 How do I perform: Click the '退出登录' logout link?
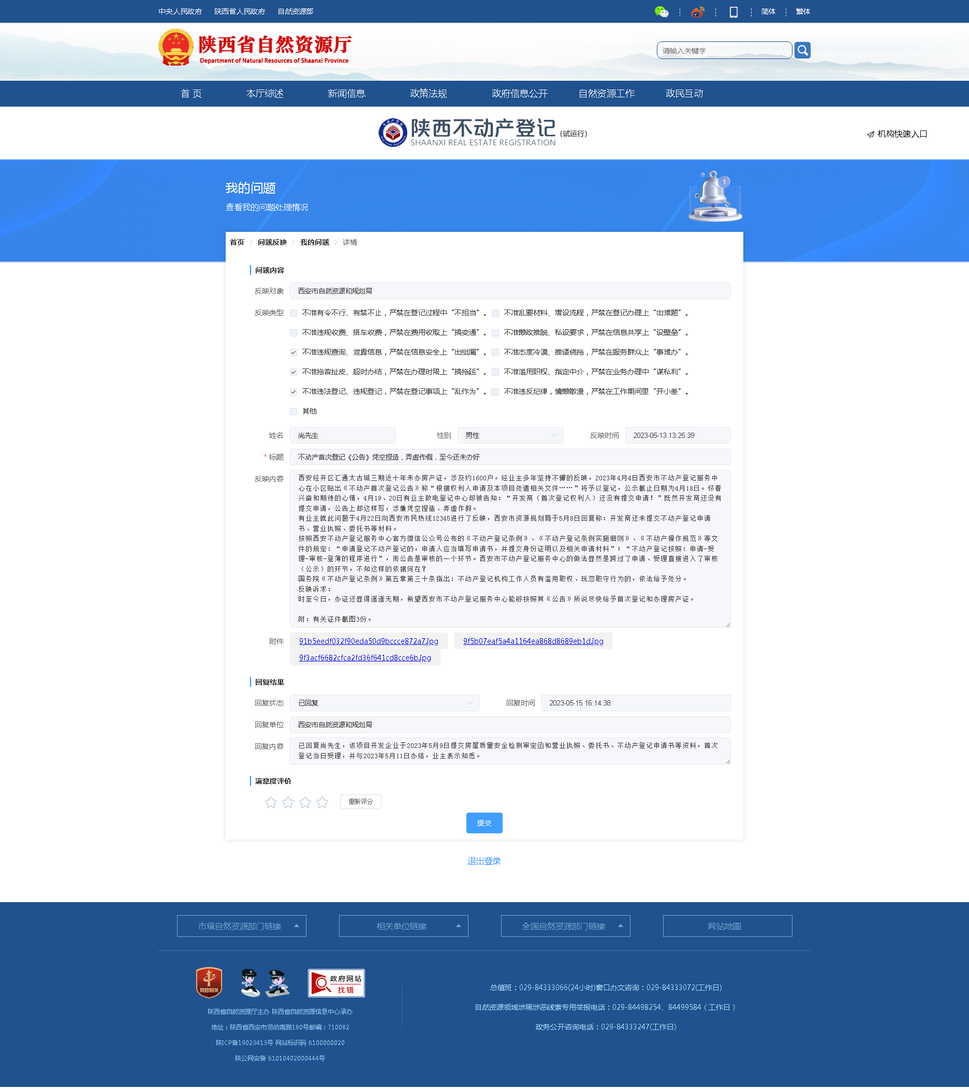483,861
